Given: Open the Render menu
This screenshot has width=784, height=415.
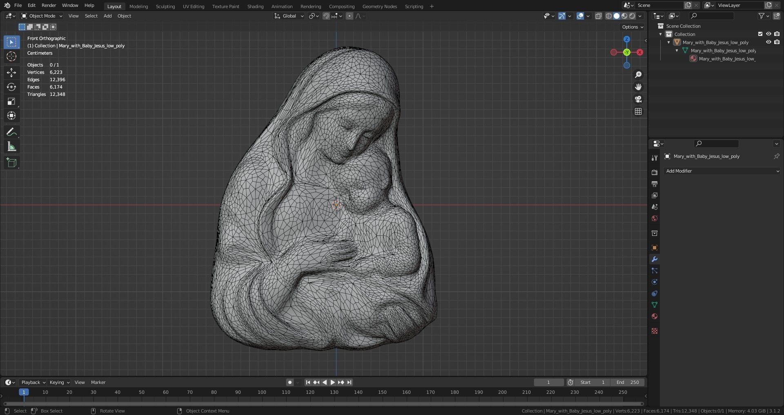Looking at the screenshot, I should click(x=49, y=5).
